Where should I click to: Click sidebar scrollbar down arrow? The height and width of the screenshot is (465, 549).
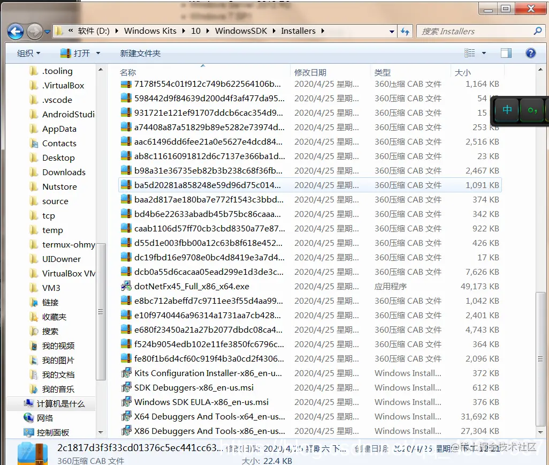tap(101, 432)
